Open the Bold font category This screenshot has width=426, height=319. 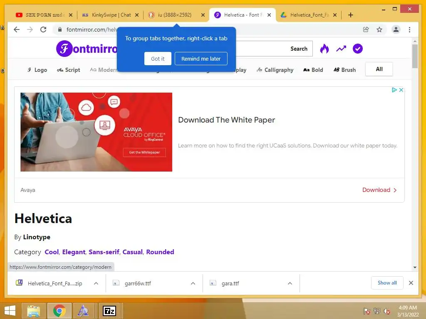click(313, 70)
